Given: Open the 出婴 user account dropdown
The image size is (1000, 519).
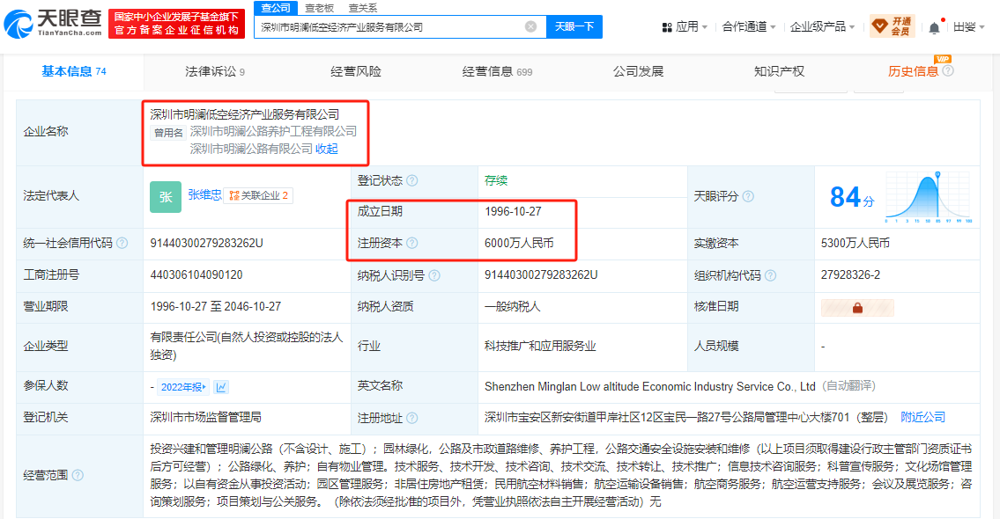Looking at the screenshot, I should tap(969, 26).
